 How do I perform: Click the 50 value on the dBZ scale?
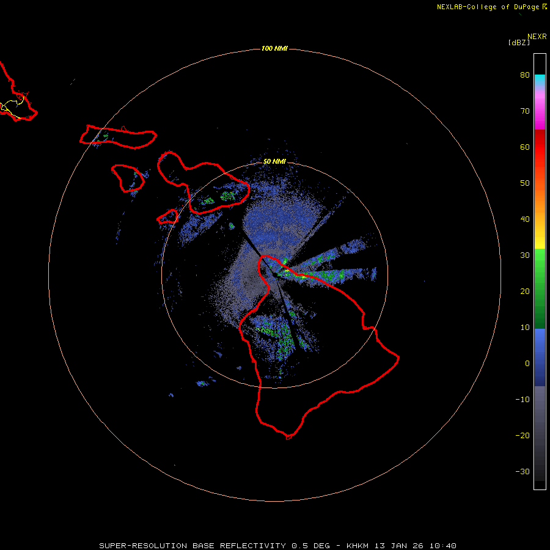coord(525,183)
